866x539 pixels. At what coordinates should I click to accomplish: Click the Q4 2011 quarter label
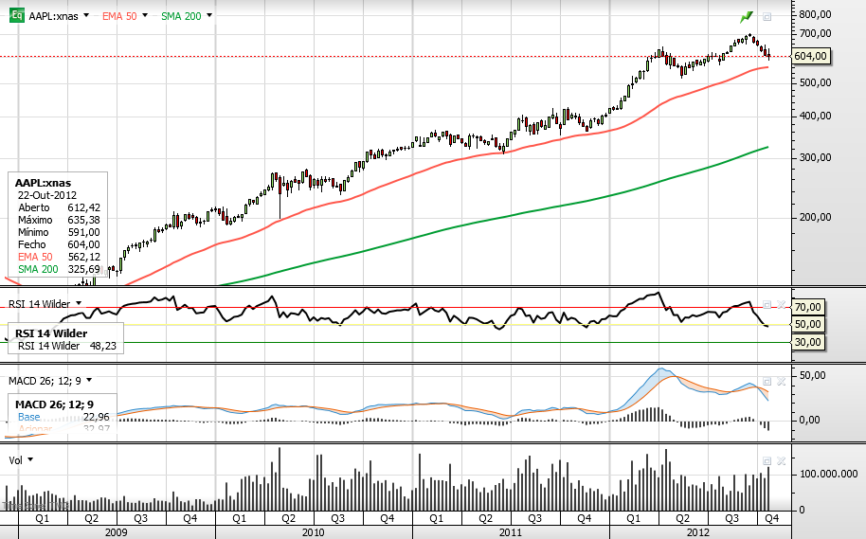[x=585, y=518]
